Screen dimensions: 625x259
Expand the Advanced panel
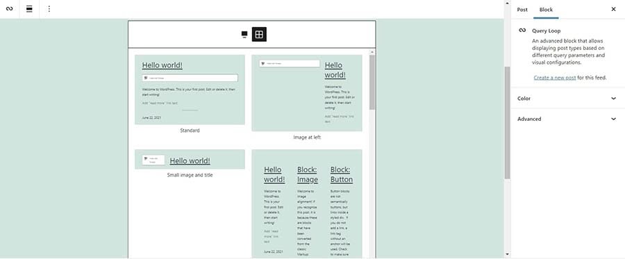coord(567,119)
